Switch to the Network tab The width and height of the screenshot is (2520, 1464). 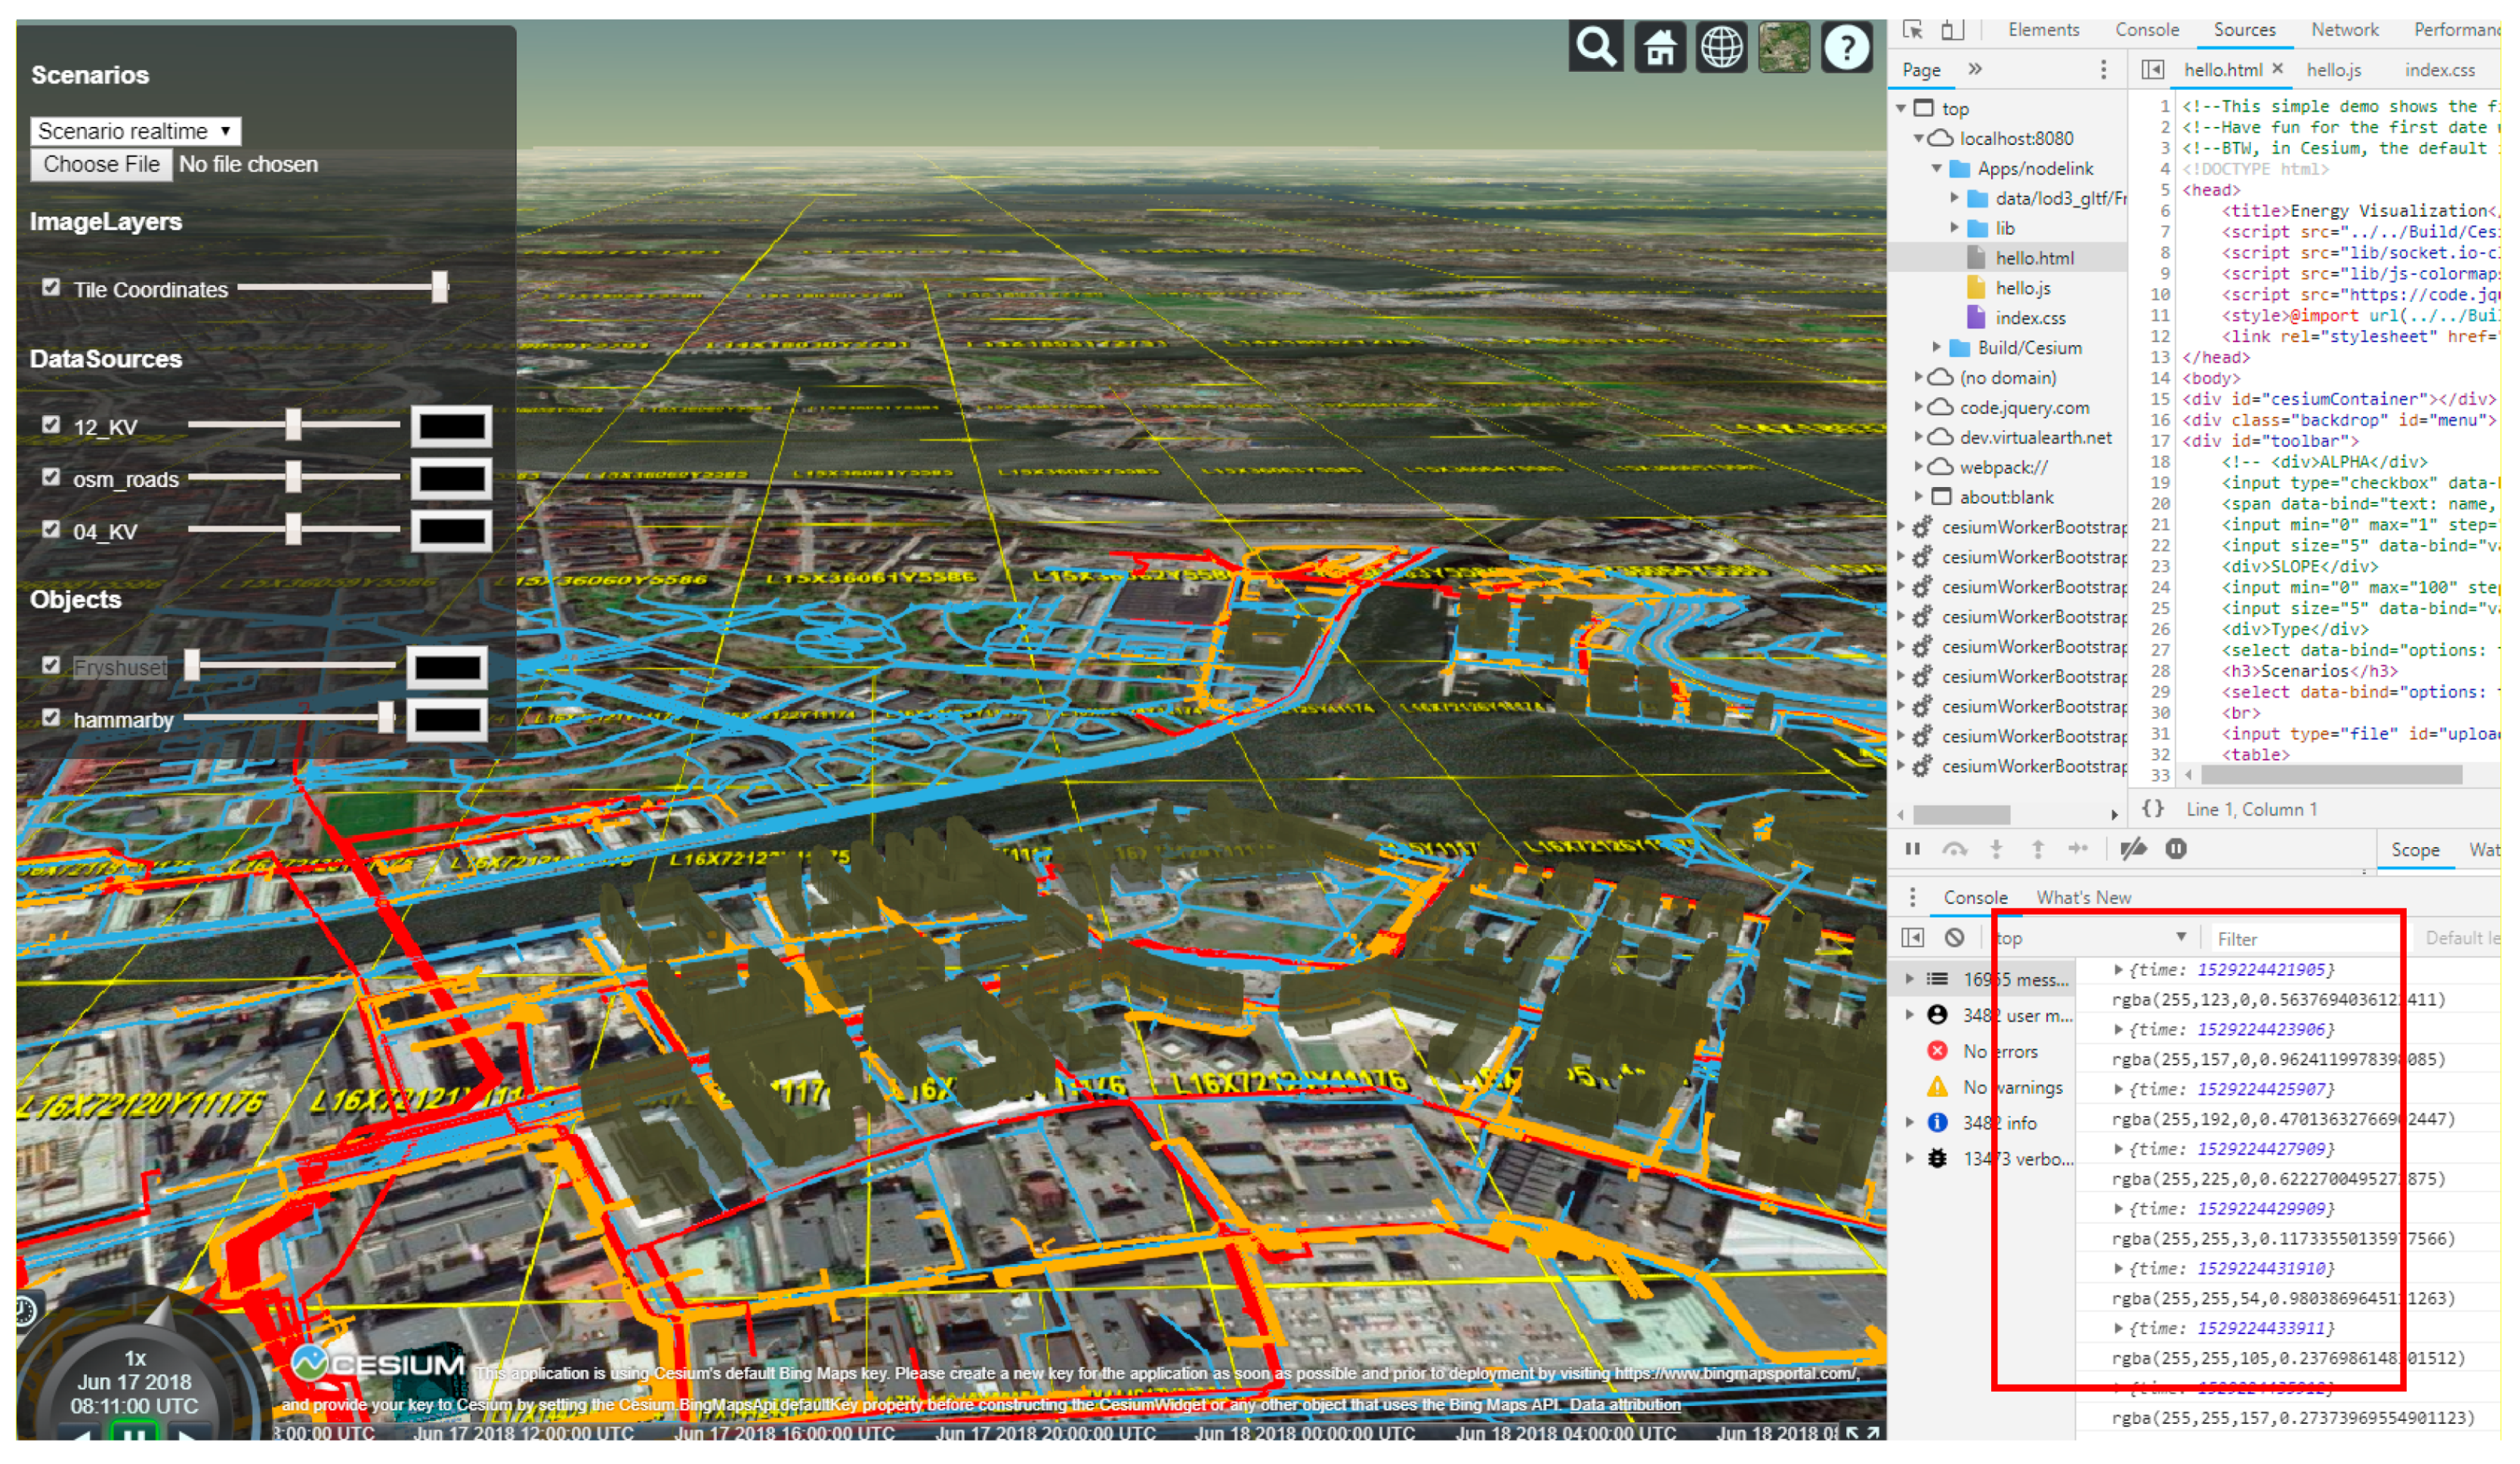(x=2344, y=30)
